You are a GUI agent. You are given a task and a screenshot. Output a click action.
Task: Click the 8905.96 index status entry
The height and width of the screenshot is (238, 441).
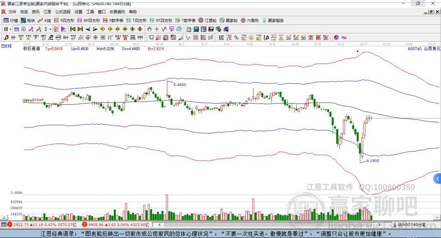click(115, 225)
